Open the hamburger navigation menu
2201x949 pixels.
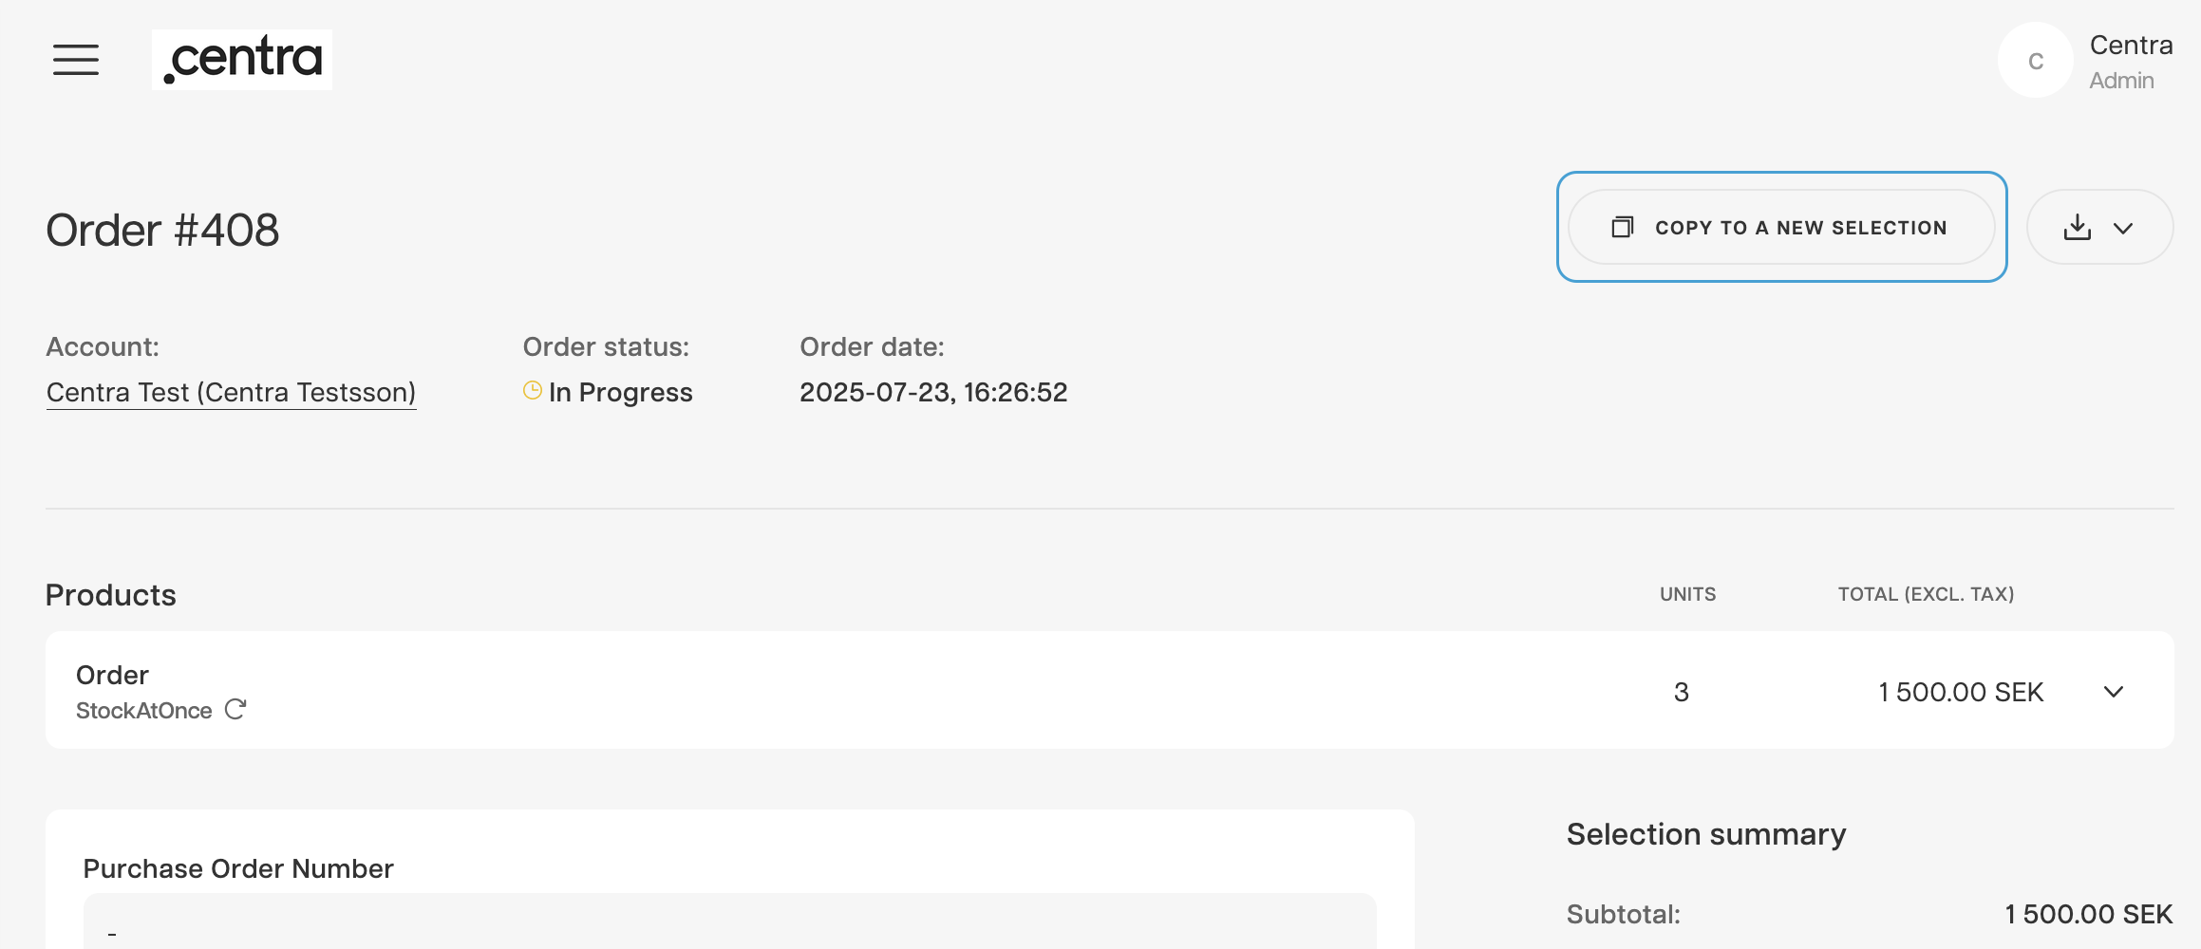point(76,60)
